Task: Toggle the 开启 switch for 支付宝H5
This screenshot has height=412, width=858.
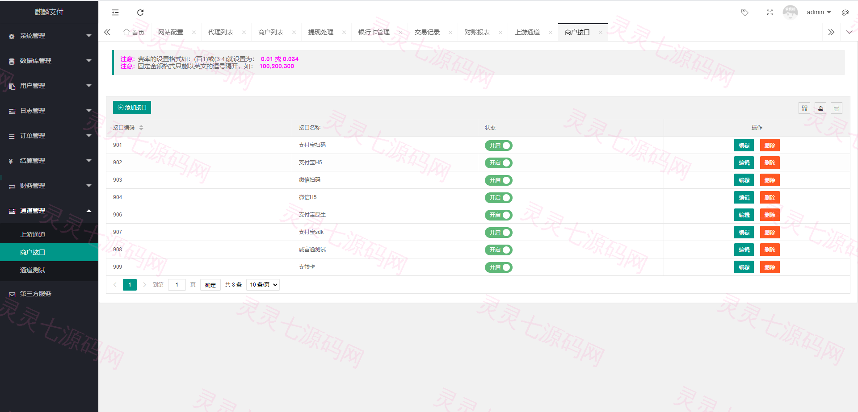Action: pos(499,163)
